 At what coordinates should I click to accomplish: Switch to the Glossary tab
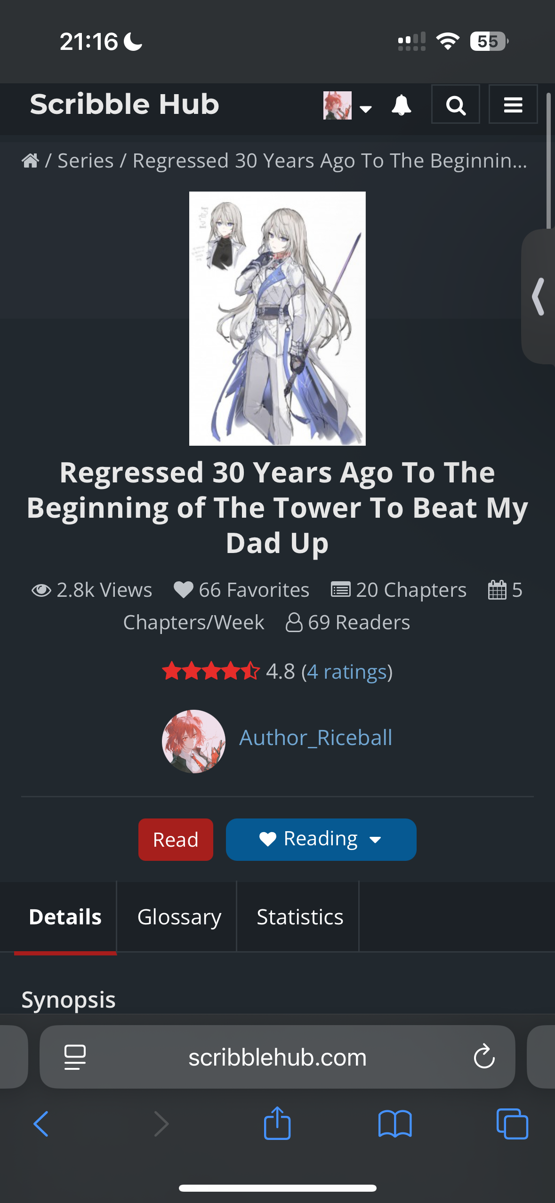point(179,916)
